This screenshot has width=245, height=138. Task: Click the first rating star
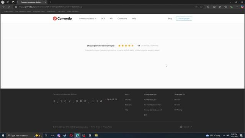pos(119,46)
